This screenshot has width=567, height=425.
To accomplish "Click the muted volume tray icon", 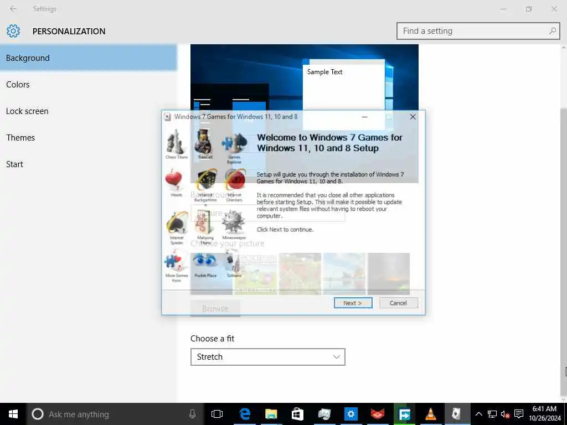I will click(505, 414).
